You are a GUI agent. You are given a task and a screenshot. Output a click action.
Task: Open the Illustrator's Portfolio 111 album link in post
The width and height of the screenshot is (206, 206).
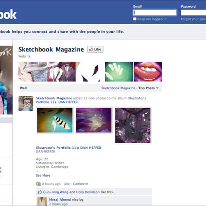(91, 100)
